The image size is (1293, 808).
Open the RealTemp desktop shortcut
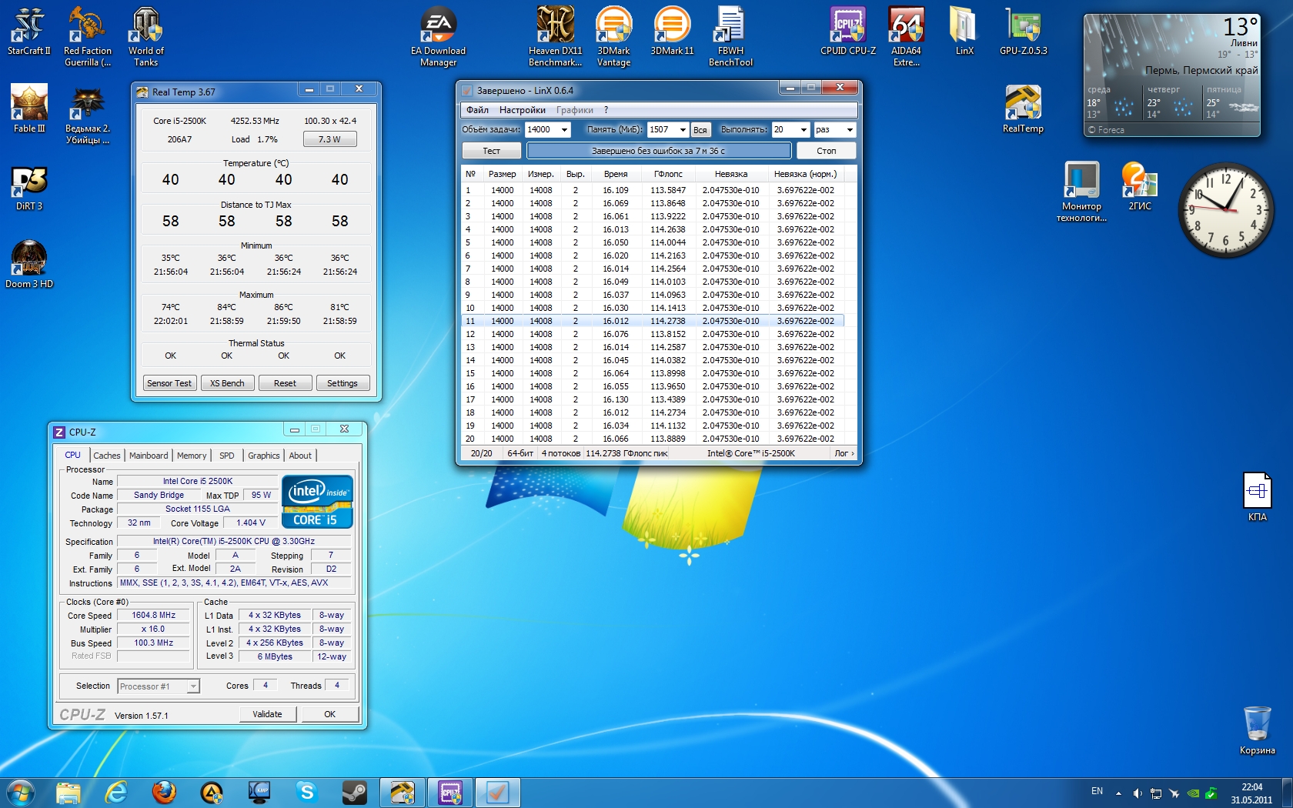pos(1023,109)
